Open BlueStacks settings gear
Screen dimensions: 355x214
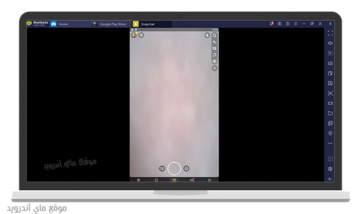coord(330,169)
